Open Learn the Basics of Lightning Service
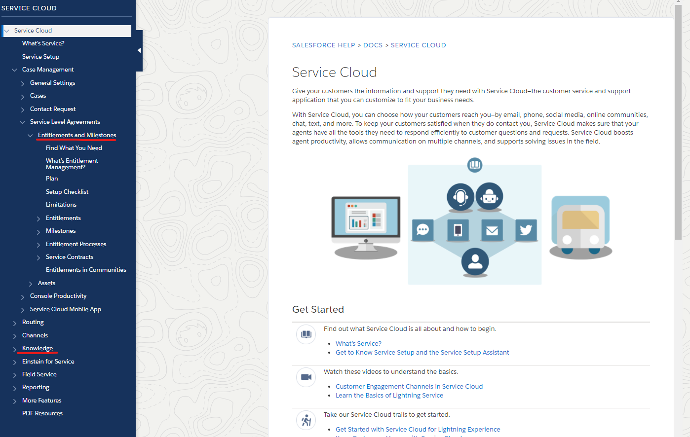 pyautogui.click(x=389, y=396)
